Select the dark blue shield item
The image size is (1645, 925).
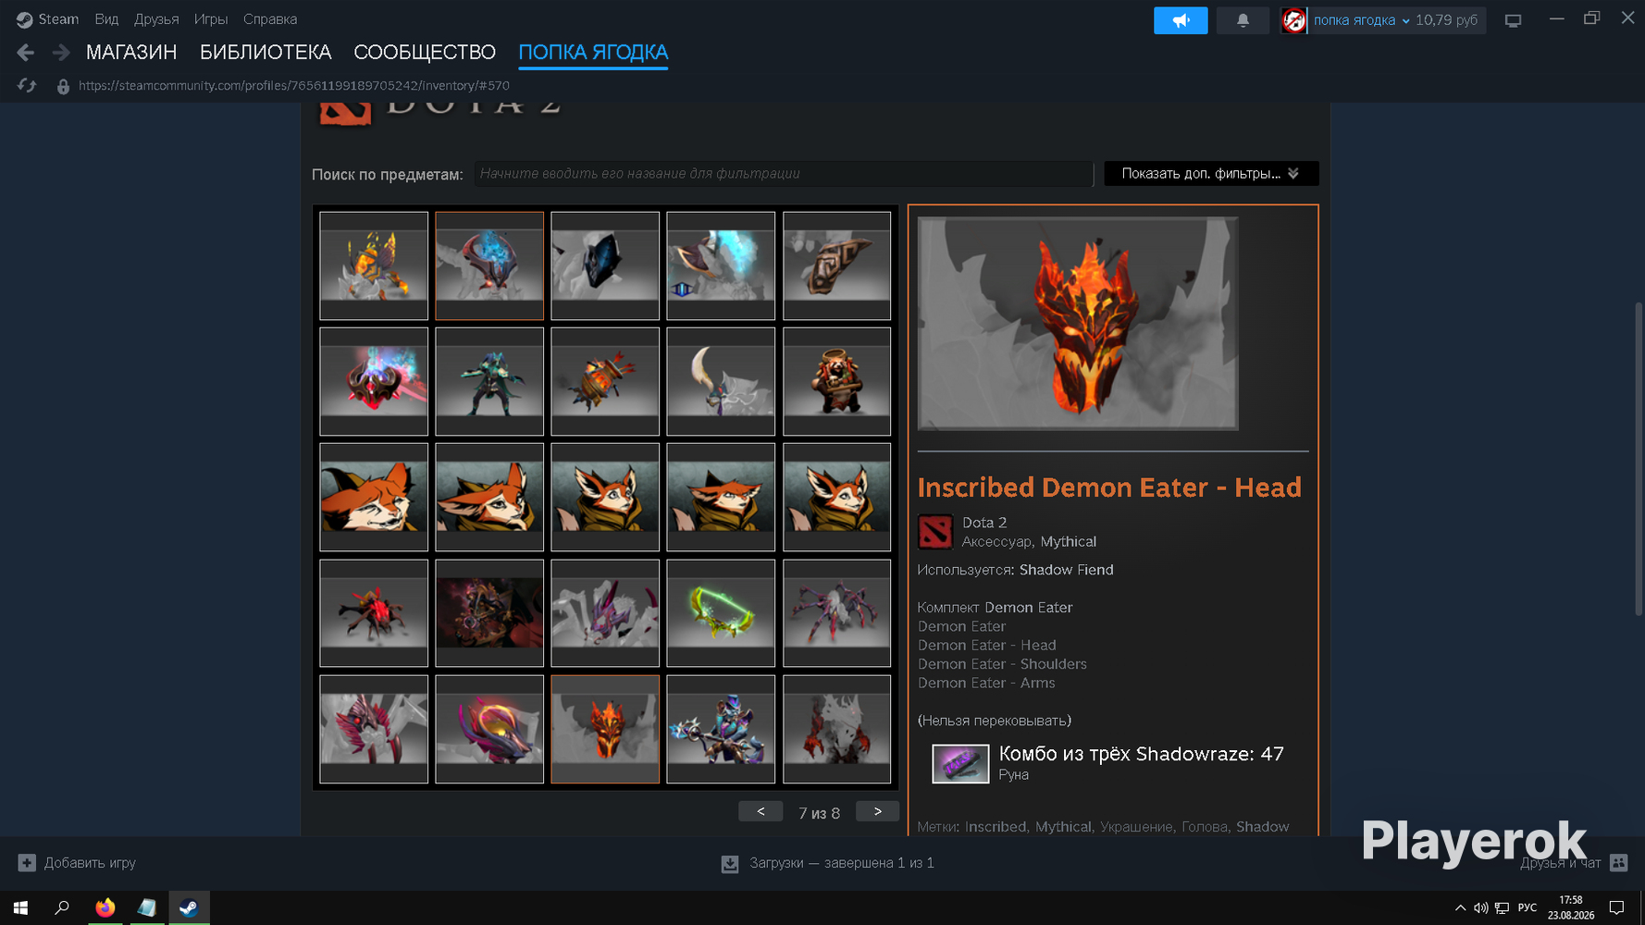605,266
